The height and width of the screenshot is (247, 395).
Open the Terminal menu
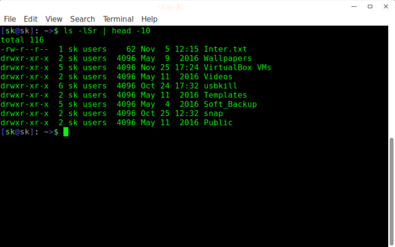tap(118, 19)
